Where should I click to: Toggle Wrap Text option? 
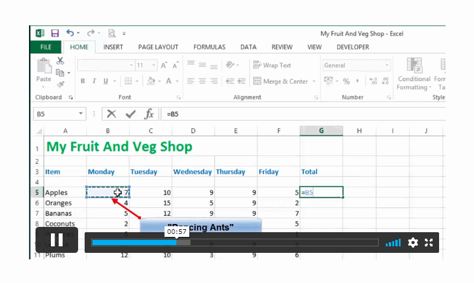[272, 65]
